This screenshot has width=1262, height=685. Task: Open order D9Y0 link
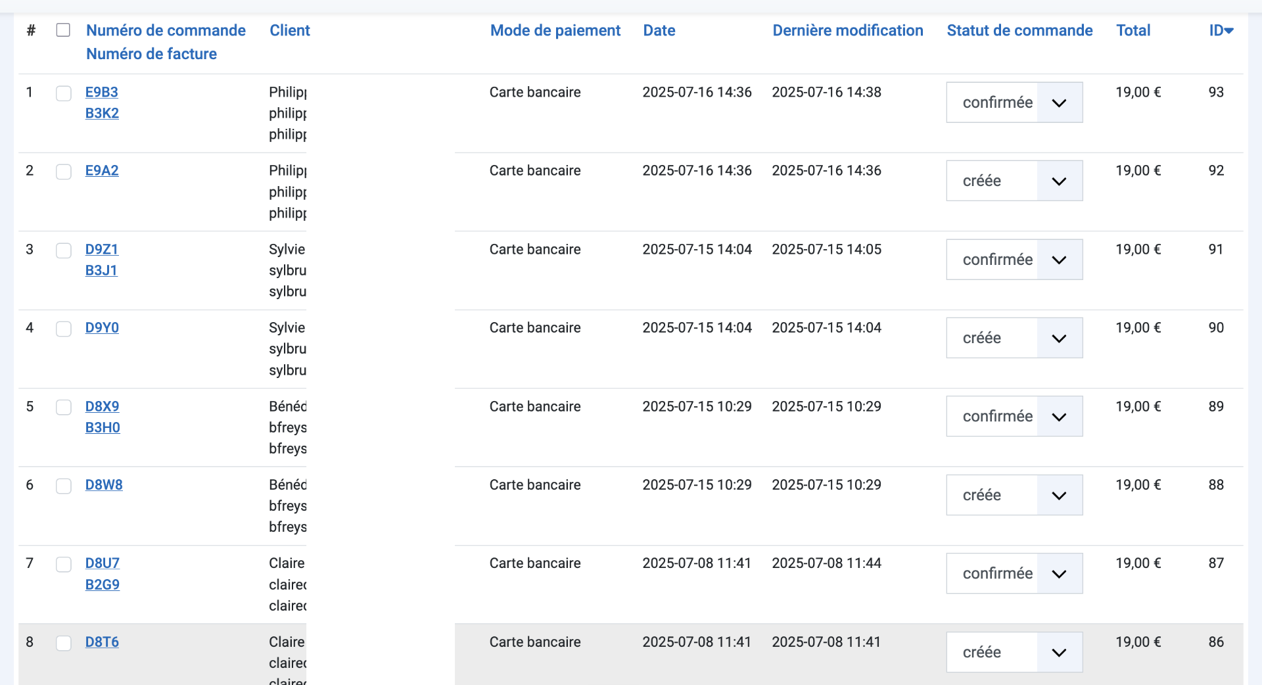click(x=102, y=328)
